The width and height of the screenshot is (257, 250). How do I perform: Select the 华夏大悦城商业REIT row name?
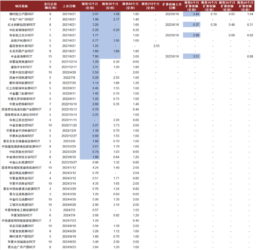21,242
